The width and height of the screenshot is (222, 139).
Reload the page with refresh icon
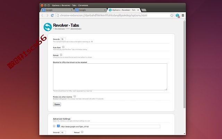(52, 15)
